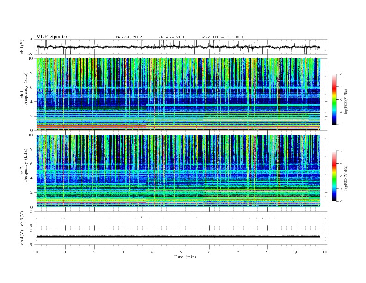
Task: Click the 'station=ATH' label
Action: click(x=171, y=37)
